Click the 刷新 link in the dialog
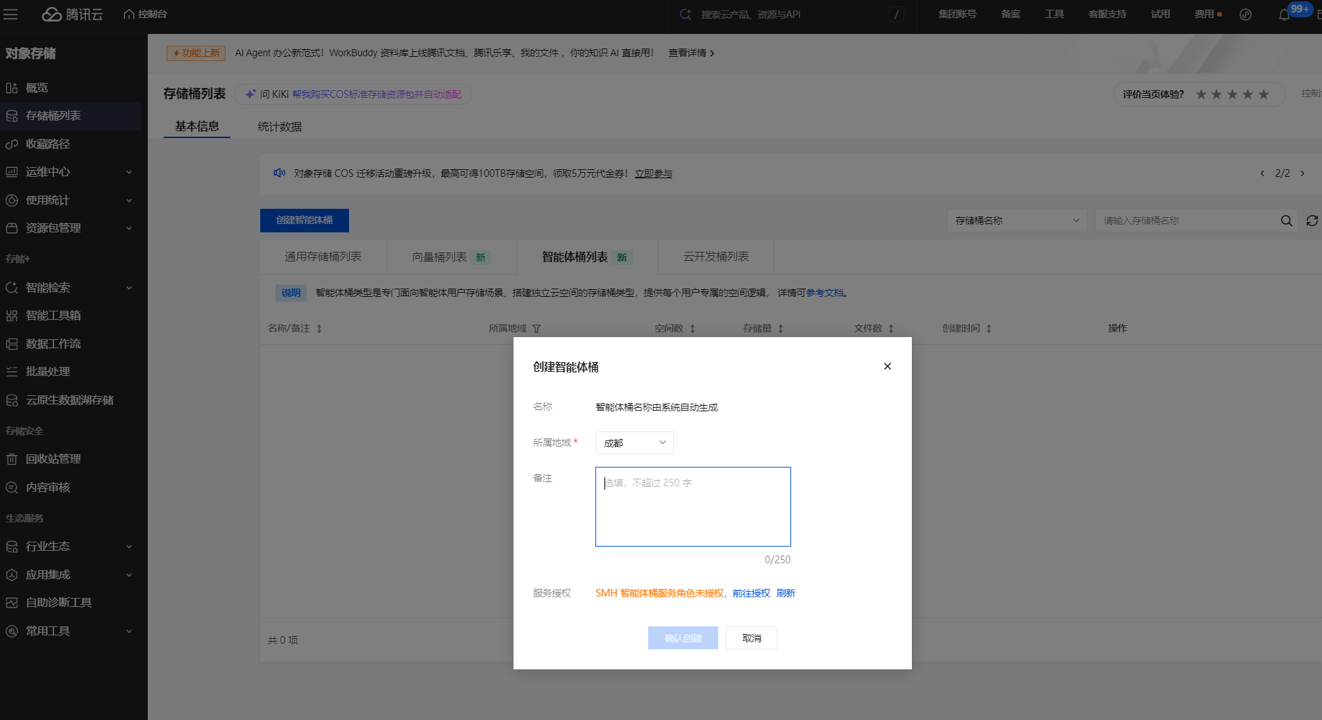1322x720 pixels. (786, 593)
